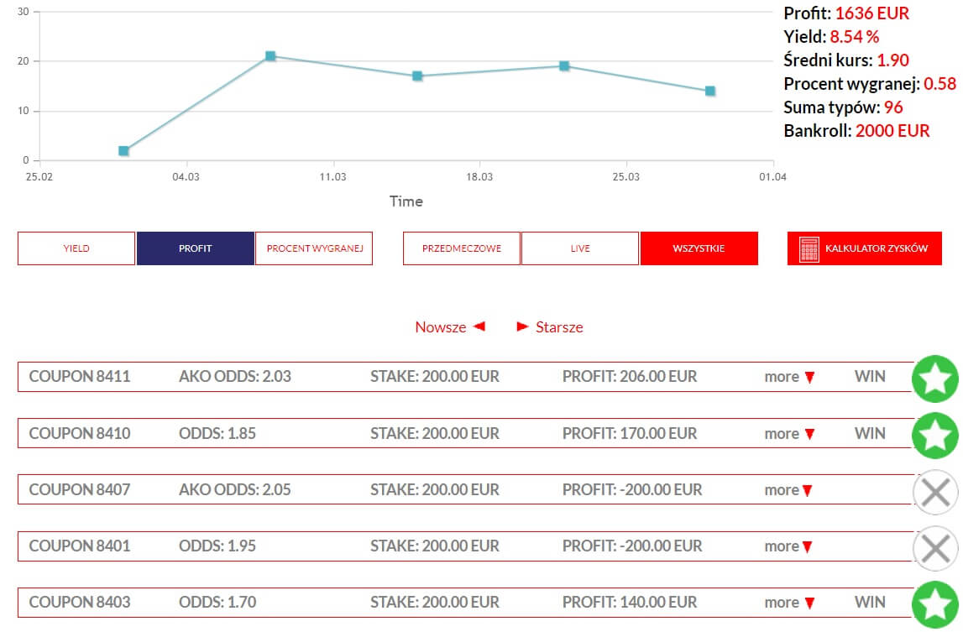The height and width of the screenshot is (632, 963).
Task: Show Wszystkie bets filter
Action: [x=699, y=248]
